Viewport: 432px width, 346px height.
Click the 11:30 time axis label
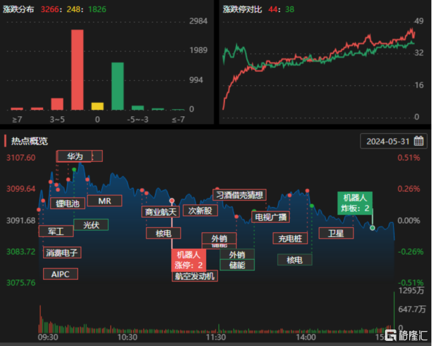pos(216,337)
